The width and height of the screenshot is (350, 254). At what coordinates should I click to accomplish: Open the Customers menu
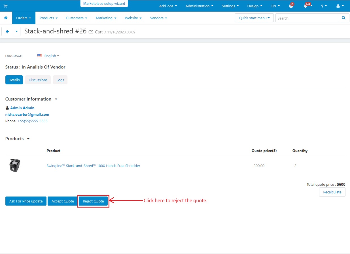click(x=77, y=18)
